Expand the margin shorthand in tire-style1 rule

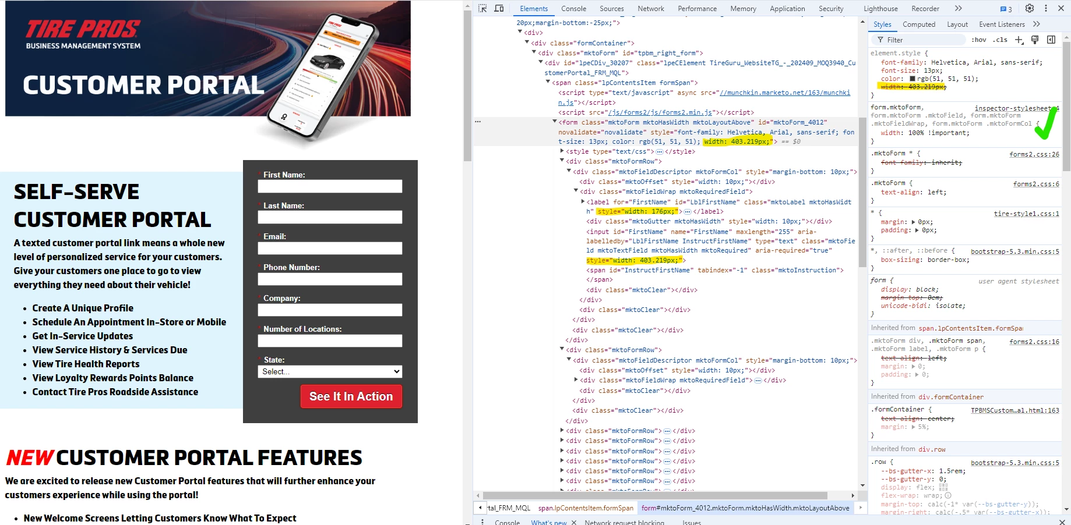tap(913, 222)
